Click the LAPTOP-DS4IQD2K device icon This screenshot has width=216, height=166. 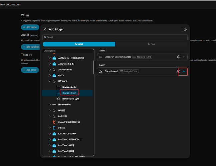(x=54, y=133)
